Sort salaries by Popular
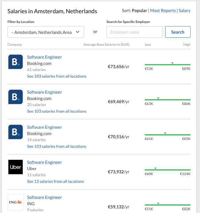 coord(139,11)
